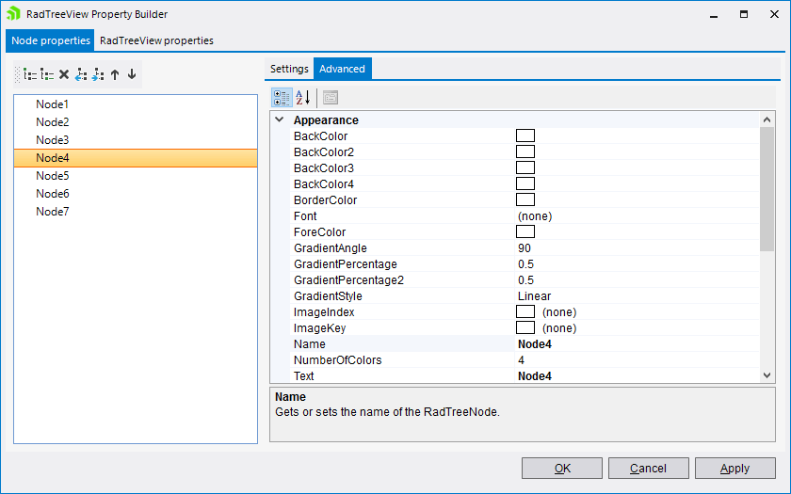Click the Add child node toolbar icon
Image resolution: width=791 pixels, height=494 pixels.
tap(47, 74)
